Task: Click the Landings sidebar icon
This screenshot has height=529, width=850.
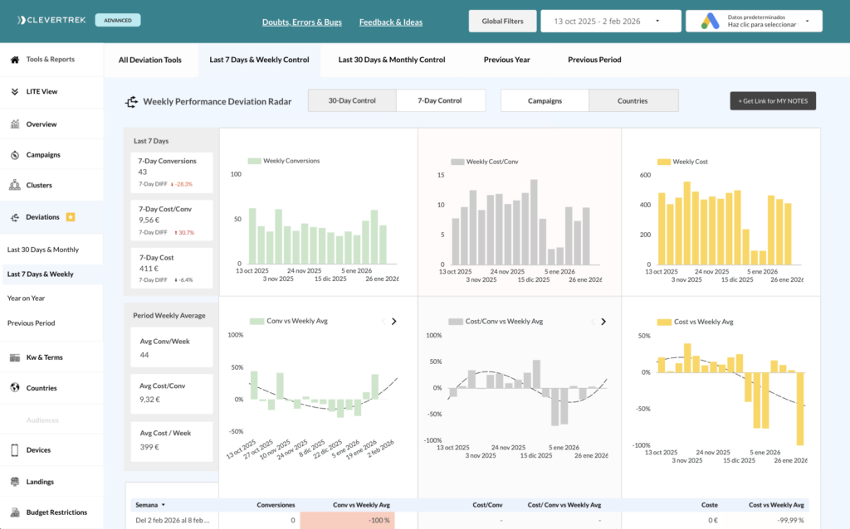Action: pyautogui.click(x=15, y=482)
